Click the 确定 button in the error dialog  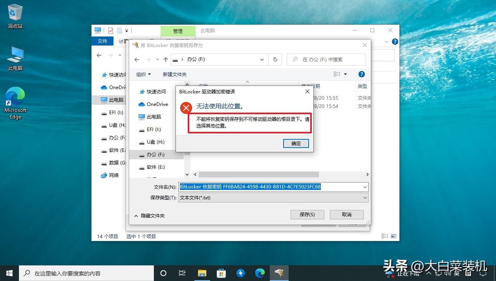coord(296,143)
